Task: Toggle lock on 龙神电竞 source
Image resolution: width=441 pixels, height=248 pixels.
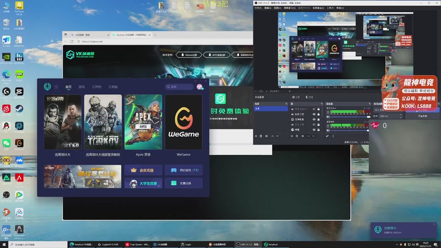Action: tap(319, 120)
